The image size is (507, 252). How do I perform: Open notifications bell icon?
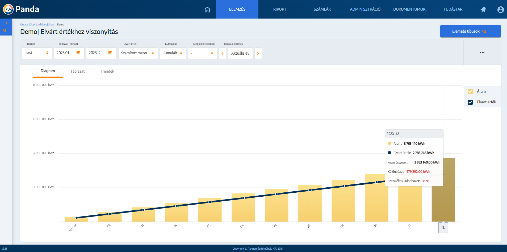(x=483, y=10)
